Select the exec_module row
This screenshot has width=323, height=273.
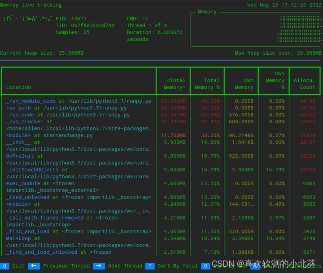(161, 187)
